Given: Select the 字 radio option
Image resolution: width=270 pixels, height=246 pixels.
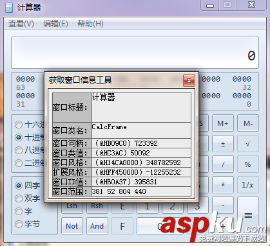Looking at the screenshot, I should (x=19, y=211).
